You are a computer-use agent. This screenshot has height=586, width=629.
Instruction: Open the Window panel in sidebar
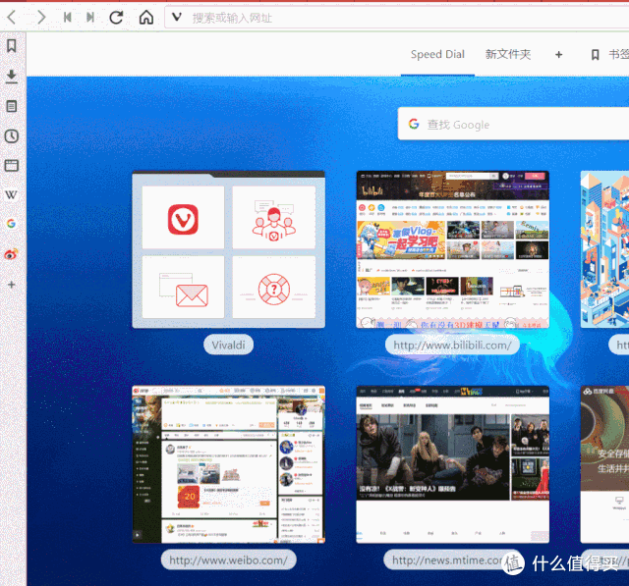[x=12, y=166]
